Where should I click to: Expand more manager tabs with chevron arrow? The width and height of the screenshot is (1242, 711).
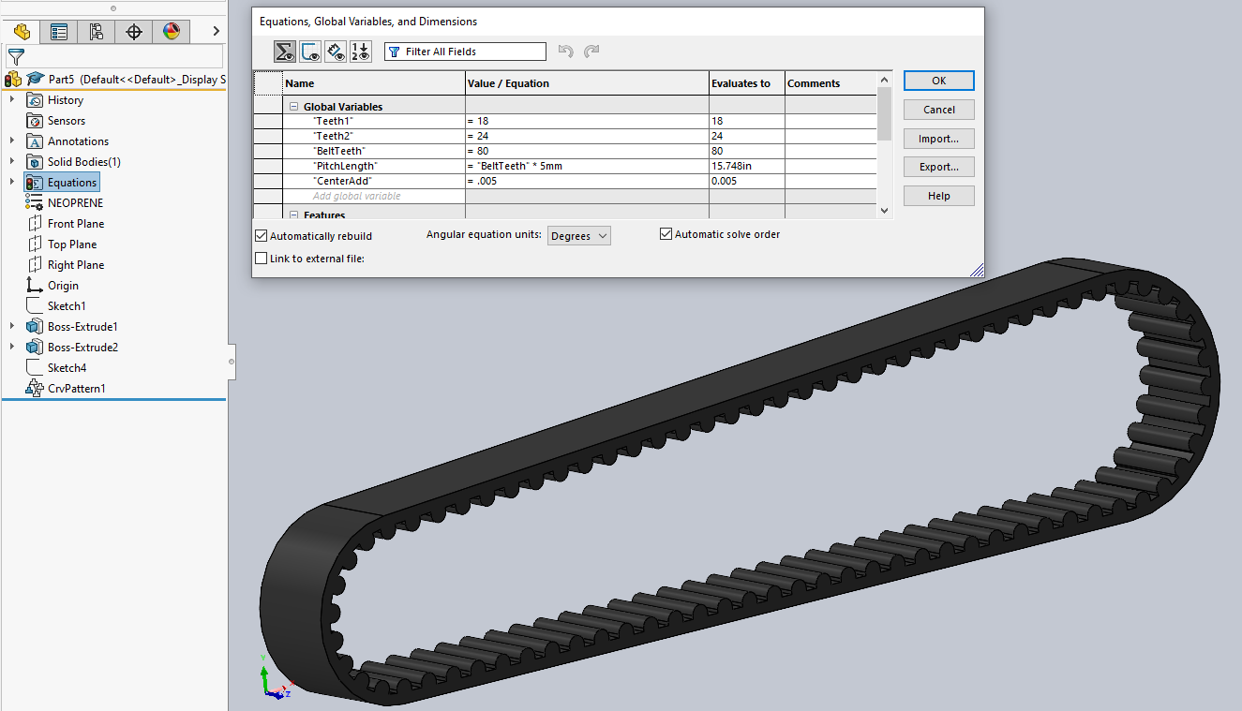(216, 32)
